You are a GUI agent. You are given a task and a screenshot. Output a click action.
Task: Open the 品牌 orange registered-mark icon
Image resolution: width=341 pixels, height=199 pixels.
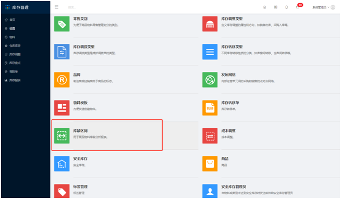(62, 80)
